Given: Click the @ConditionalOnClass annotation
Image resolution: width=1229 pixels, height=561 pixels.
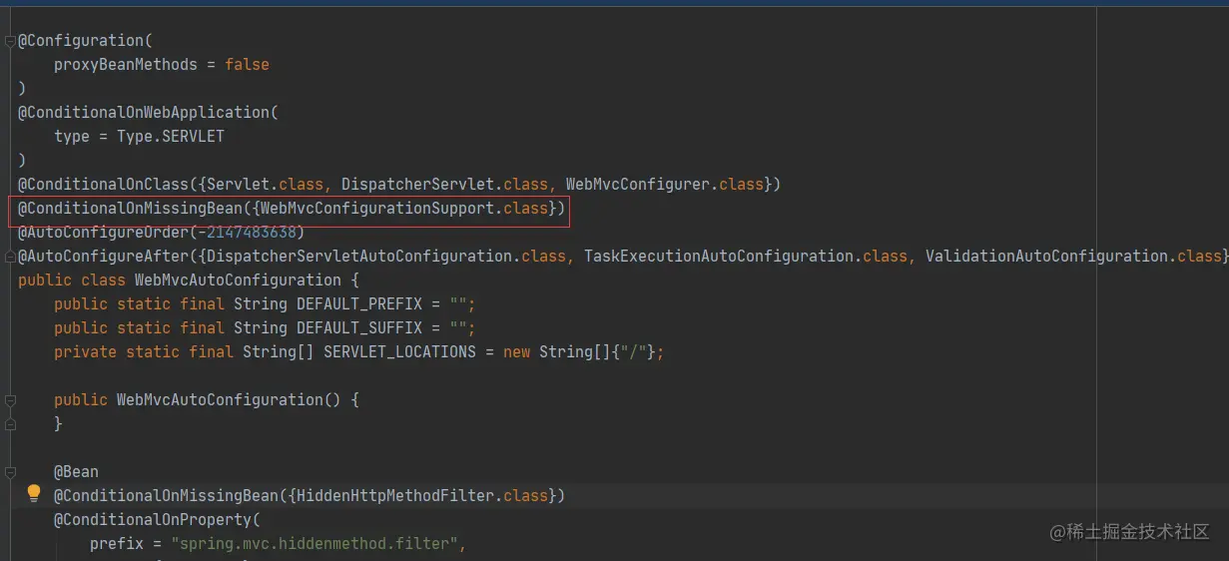Looking at the screenshot, I should point(103,185).
